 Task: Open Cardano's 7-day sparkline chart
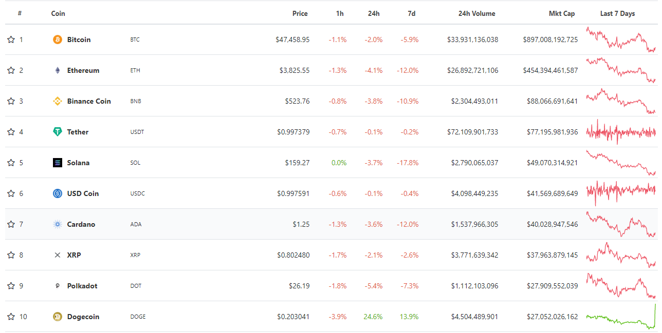[621, 224]
